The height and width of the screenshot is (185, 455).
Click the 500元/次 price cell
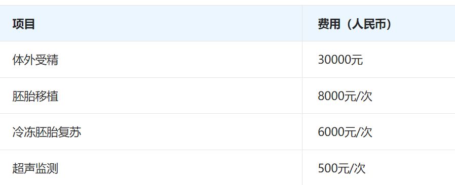click(x=378, y=168)
